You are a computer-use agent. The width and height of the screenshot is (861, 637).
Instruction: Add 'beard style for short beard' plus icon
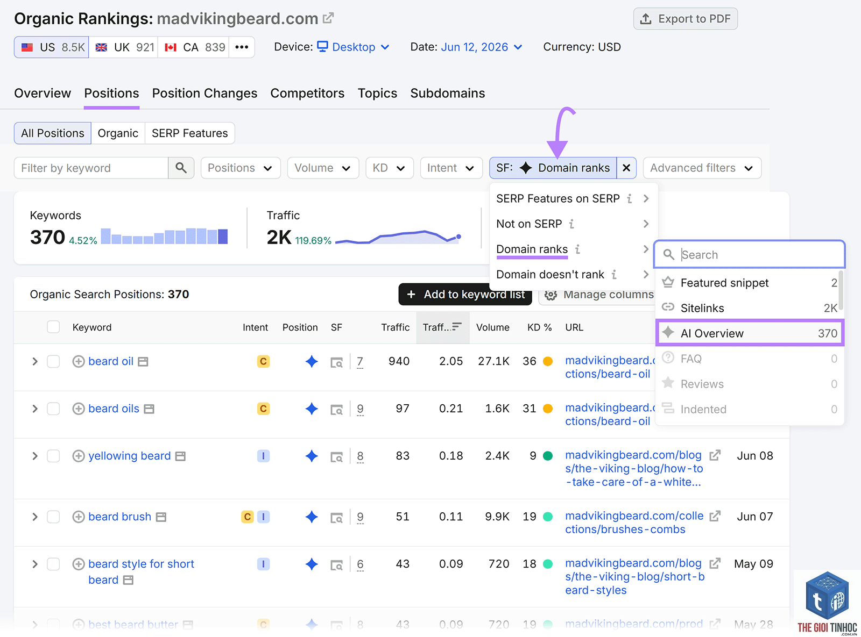(79, 564)
